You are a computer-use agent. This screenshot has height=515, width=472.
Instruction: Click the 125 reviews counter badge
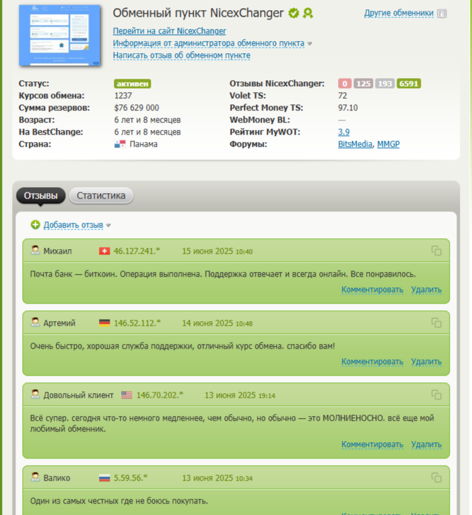[x=364, y=83]
